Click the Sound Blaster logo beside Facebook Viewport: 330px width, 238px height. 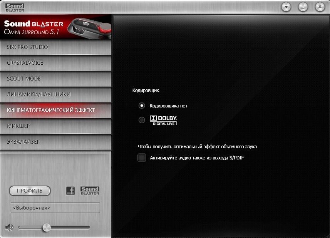coord(90,191)
